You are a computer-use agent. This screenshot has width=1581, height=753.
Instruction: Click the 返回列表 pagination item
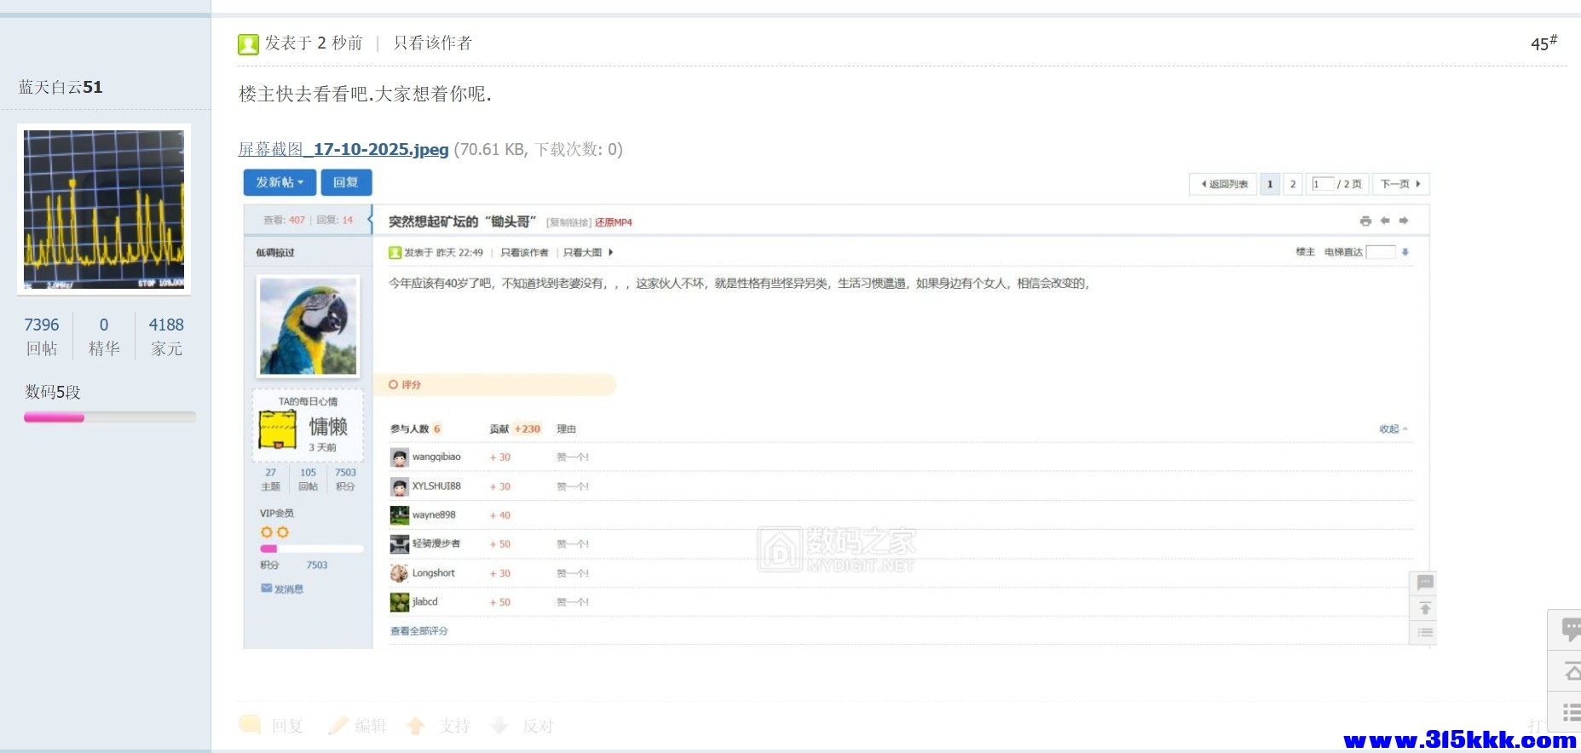pos(1224,184)
